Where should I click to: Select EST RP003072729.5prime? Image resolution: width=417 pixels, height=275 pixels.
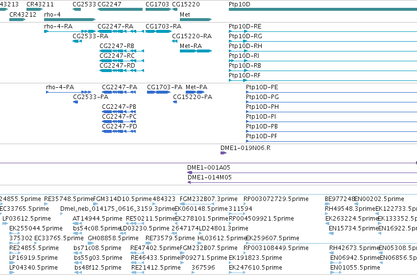click(x=276, y=199)
